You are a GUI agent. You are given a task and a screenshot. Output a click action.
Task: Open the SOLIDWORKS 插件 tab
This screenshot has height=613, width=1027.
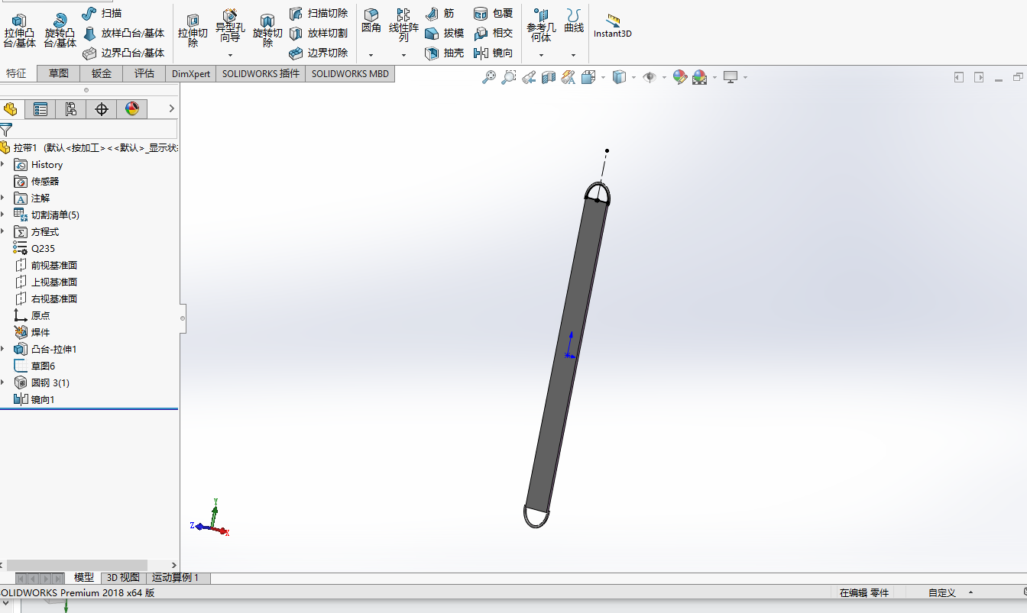261,73
